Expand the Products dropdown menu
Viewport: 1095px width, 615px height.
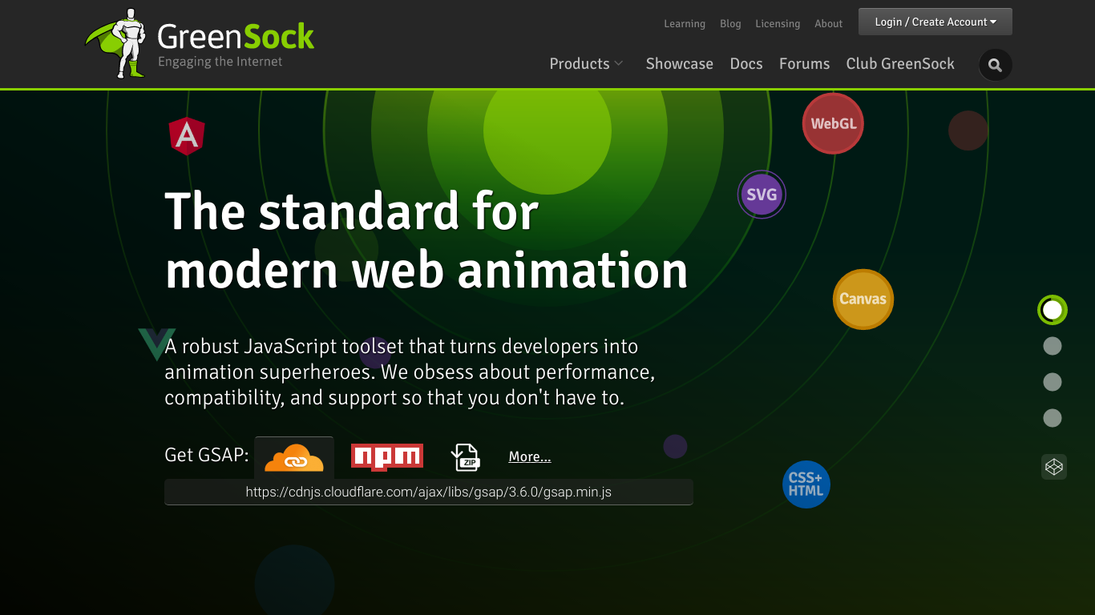(x=587, y=64)
